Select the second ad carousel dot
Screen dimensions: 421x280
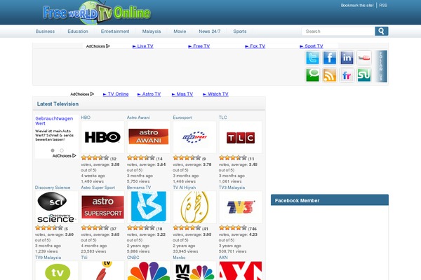pos(62,150)
